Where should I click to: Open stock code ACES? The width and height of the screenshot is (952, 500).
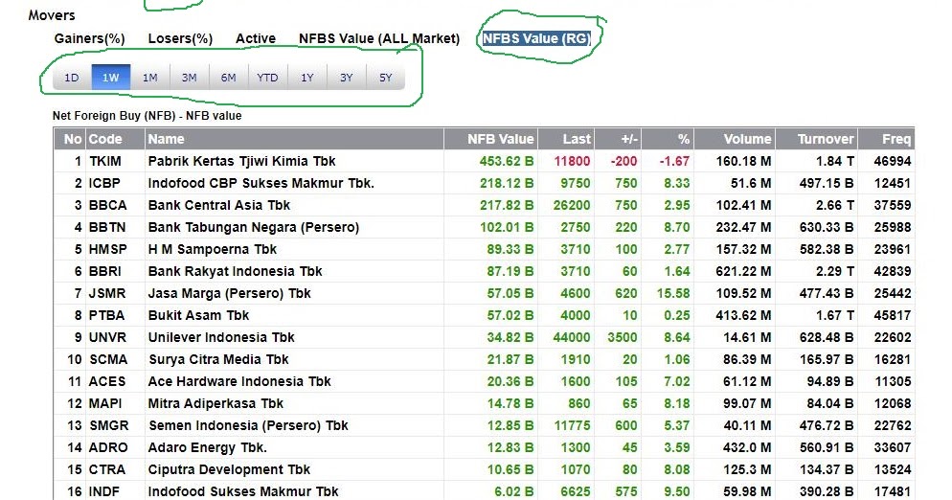(x=107, y=381)
